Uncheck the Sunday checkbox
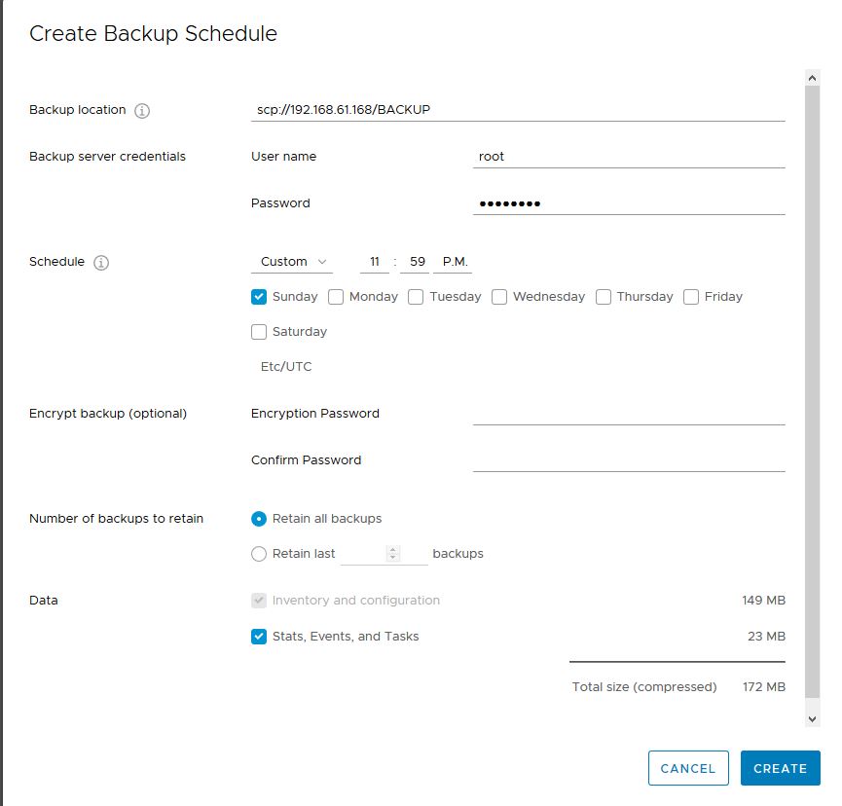This screenshot has height=806, width=842. tap(259, 297)
